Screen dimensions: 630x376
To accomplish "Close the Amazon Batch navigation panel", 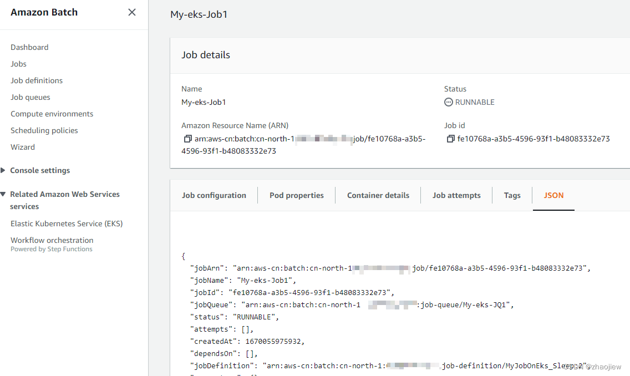I will coord(132,12).
